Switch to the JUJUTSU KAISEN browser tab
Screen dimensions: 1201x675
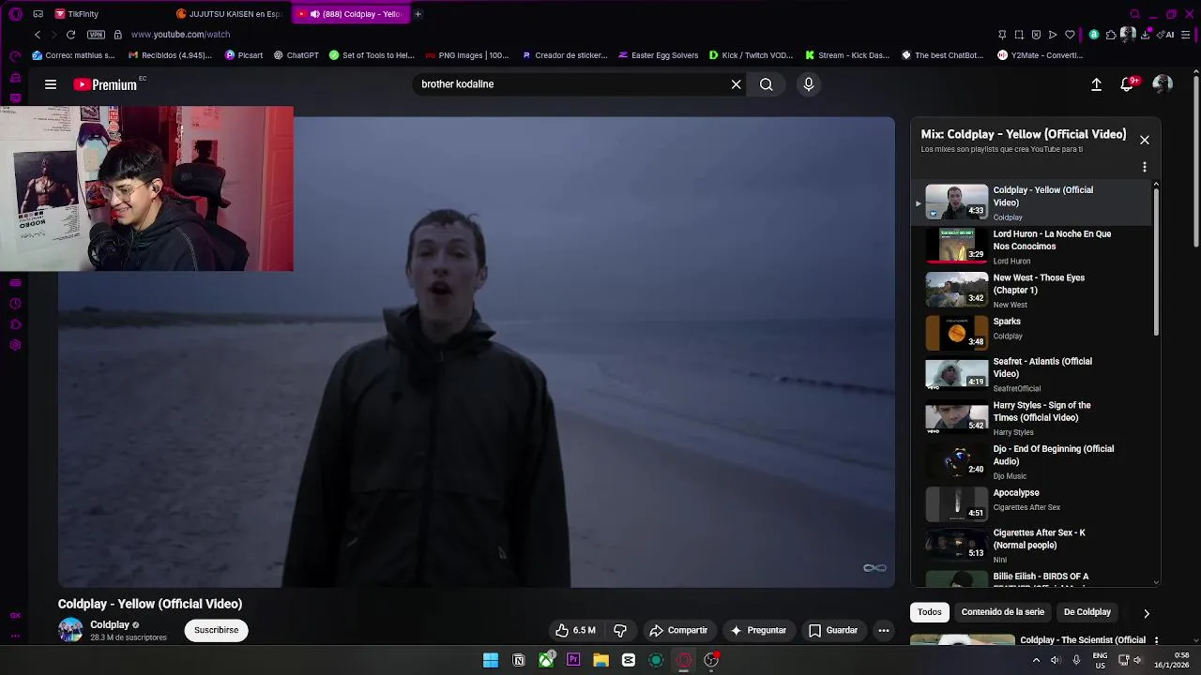(x=230, y=14)
